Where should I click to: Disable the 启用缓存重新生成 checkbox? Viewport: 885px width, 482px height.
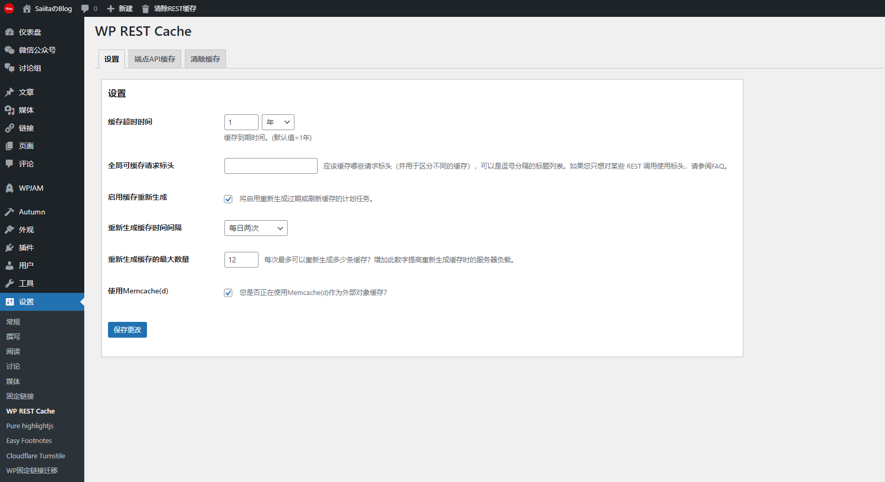(228, 199)
